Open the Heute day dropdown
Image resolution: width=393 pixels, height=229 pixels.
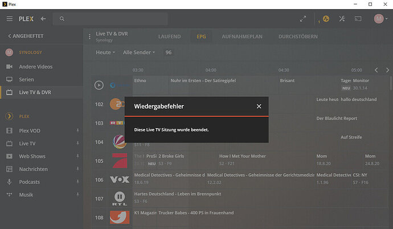pyautogui.click(x=105, y=52)
